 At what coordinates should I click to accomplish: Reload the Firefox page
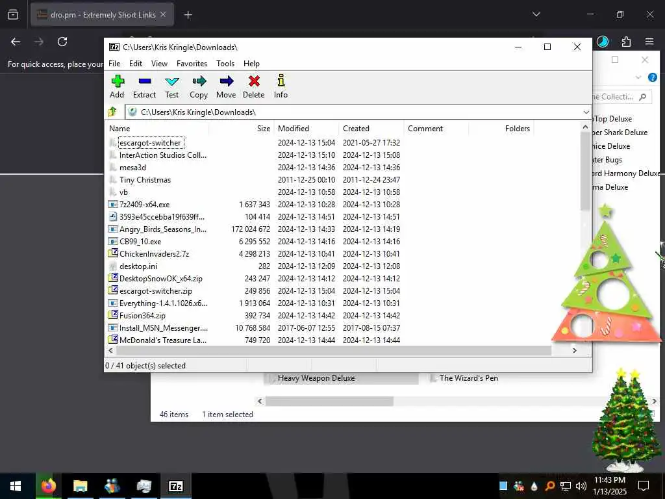[62, 42]
